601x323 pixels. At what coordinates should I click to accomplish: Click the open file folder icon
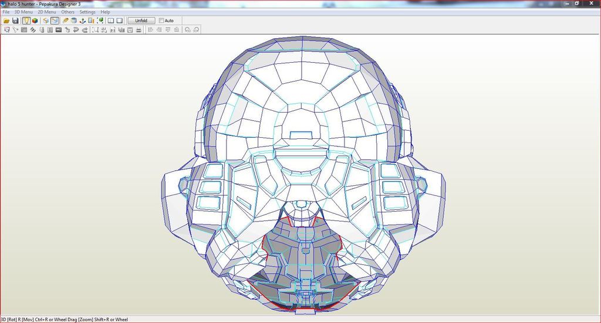[6, 21]
